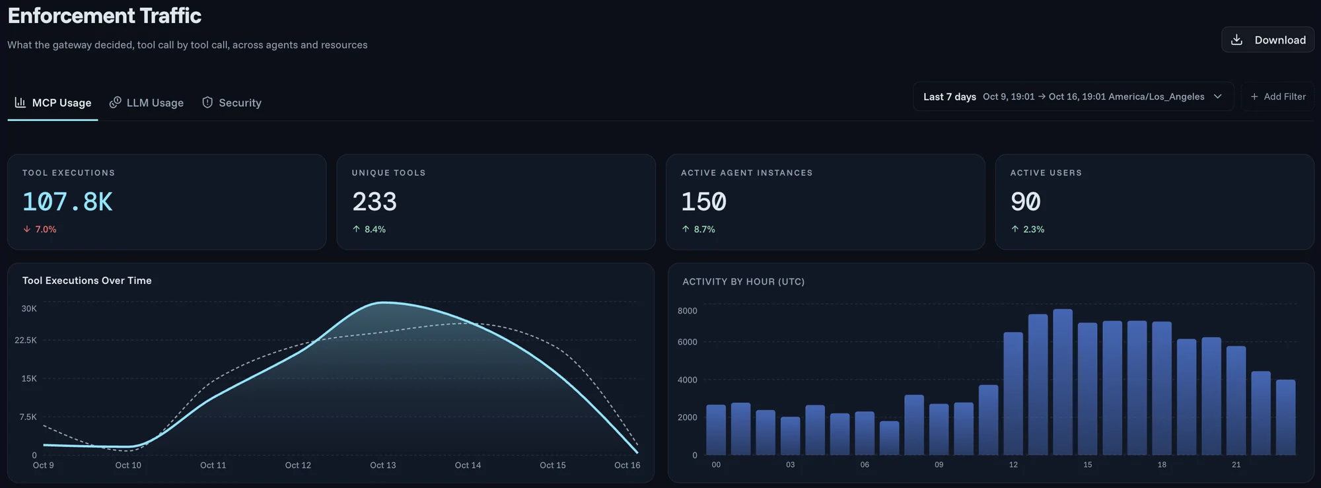
Task: Click the up arrow next to 8.4%
Action: [357, 229]
